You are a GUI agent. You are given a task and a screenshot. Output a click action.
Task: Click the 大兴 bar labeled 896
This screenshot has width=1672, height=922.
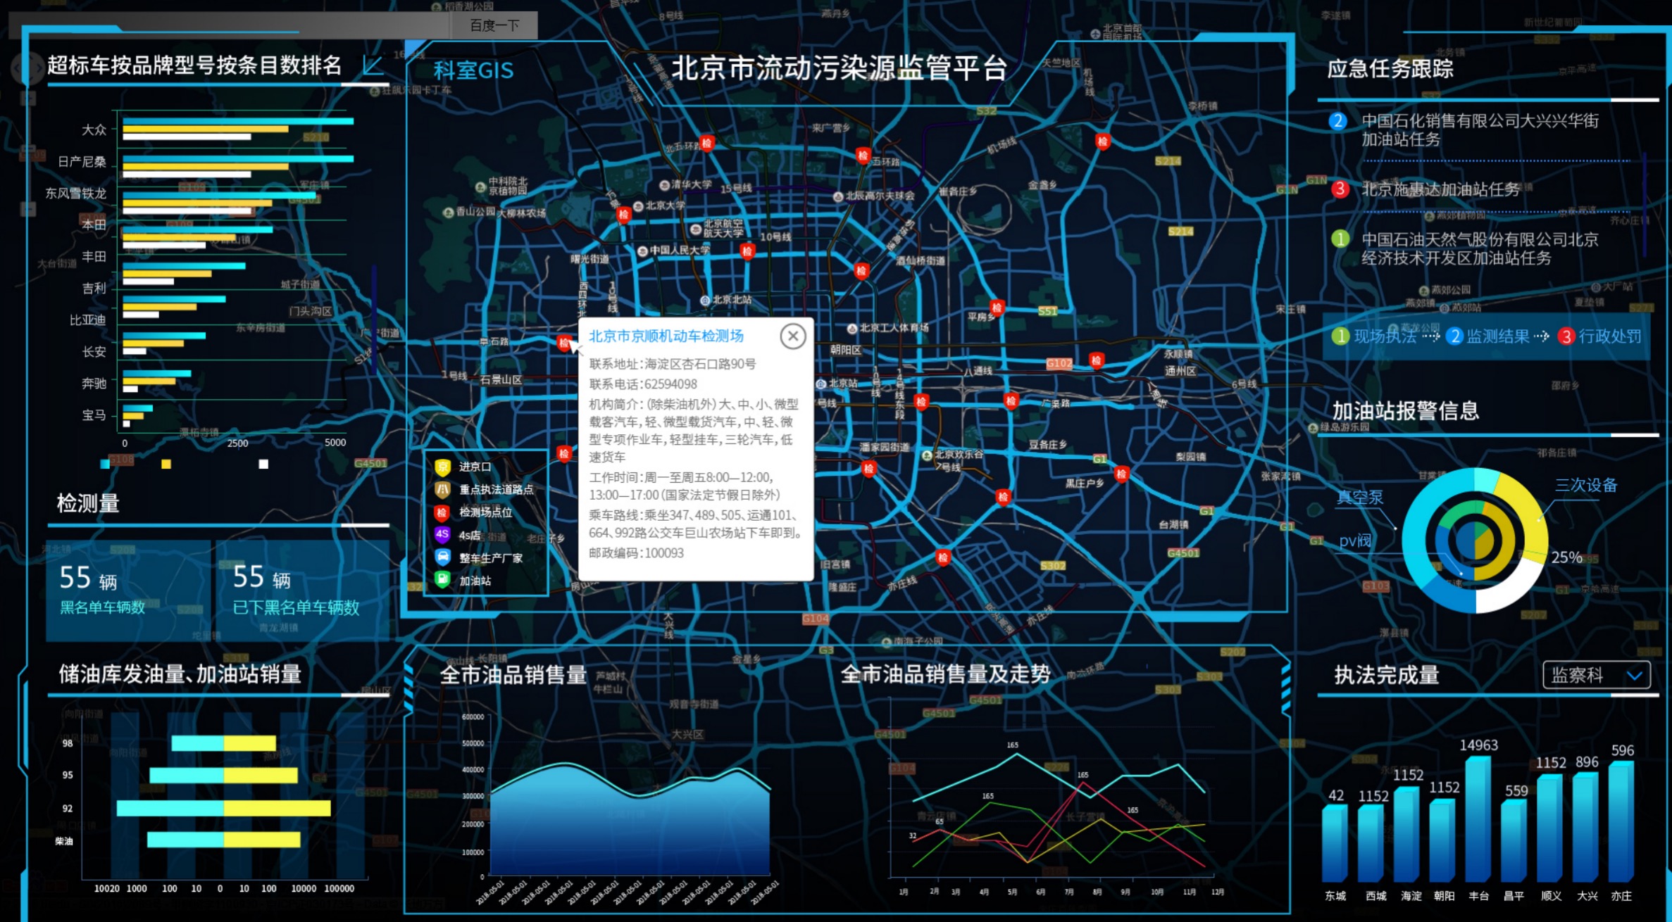coord(1585,828)
